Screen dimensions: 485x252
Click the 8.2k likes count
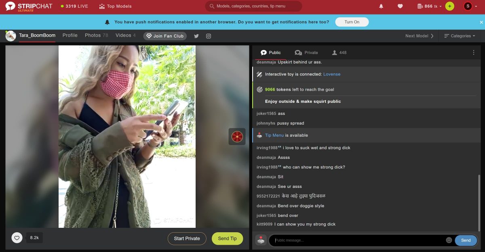pyautogui.click(x=34, y=238)
